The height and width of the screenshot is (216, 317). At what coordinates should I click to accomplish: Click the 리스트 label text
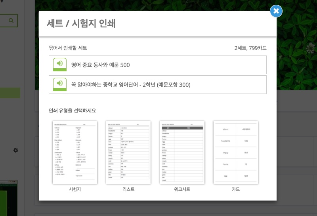[x=128, y=189]
